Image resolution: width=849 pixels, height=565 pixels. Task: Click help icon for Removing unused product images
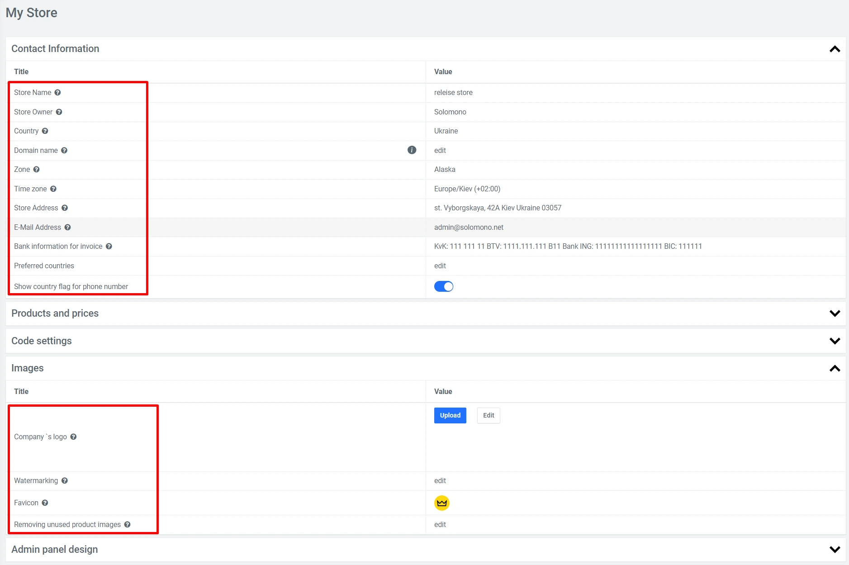pos(127,525)
